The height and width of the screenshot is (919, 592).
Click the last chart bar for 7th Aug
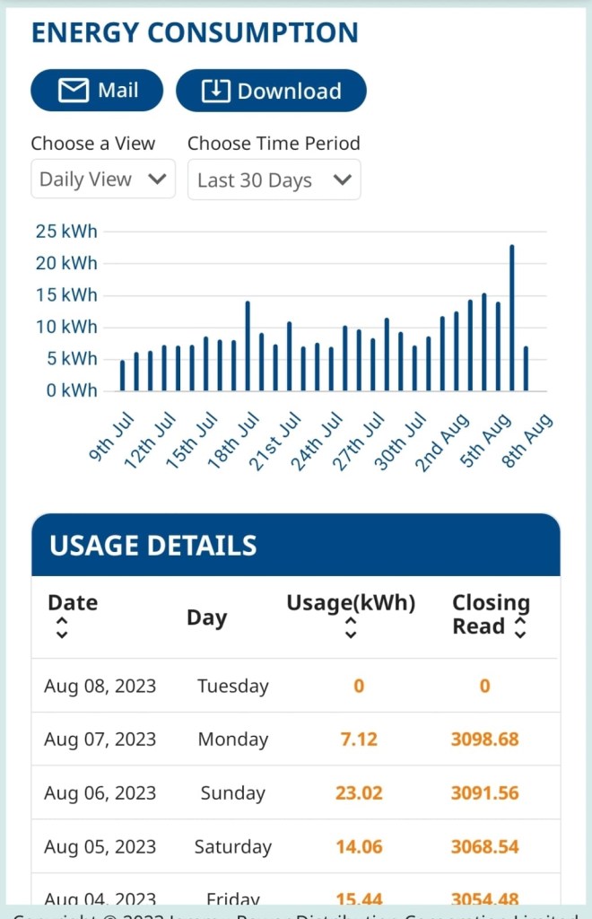pyautogui.click(x=526, y=368)
